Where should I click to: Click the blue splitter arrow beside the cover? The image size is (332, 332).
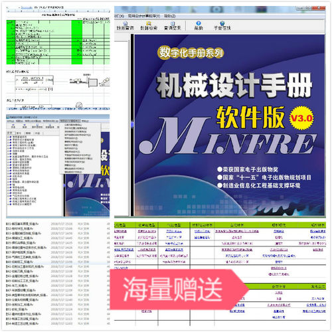coord(132,124)
